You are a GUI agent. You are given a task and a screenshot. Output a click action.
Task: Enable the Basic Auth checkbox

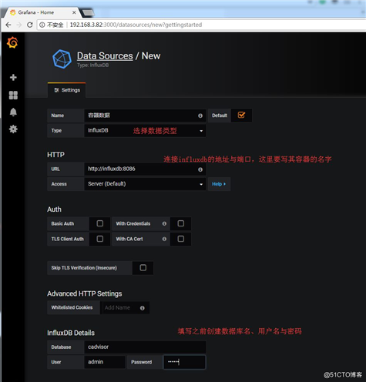tap(100, 223)
